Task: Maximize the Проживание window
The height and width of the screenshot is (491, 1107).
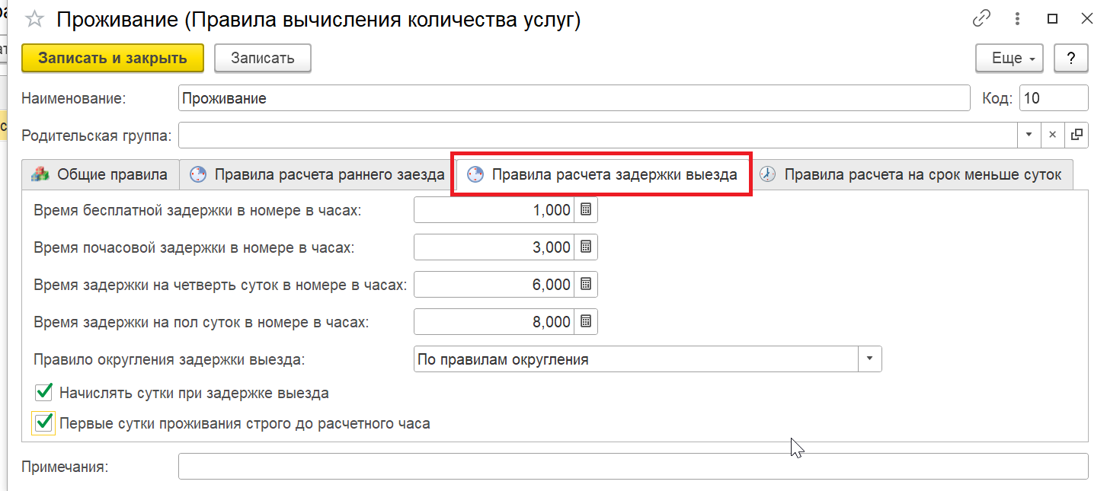Action: pos(1053,19)
